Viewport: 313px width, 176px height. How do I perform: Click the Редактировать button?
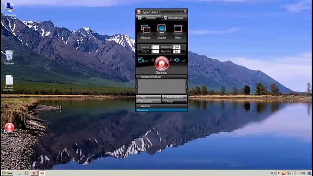(174, 97)
